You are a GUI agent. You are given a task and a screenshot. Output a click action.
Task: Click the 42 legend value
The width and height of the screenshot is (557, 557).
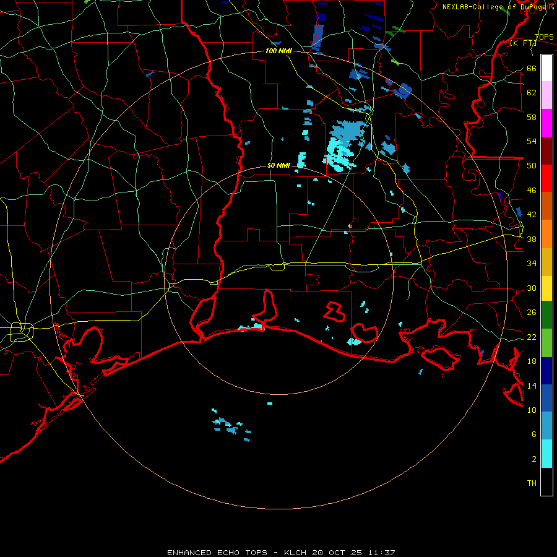(532, 215)
